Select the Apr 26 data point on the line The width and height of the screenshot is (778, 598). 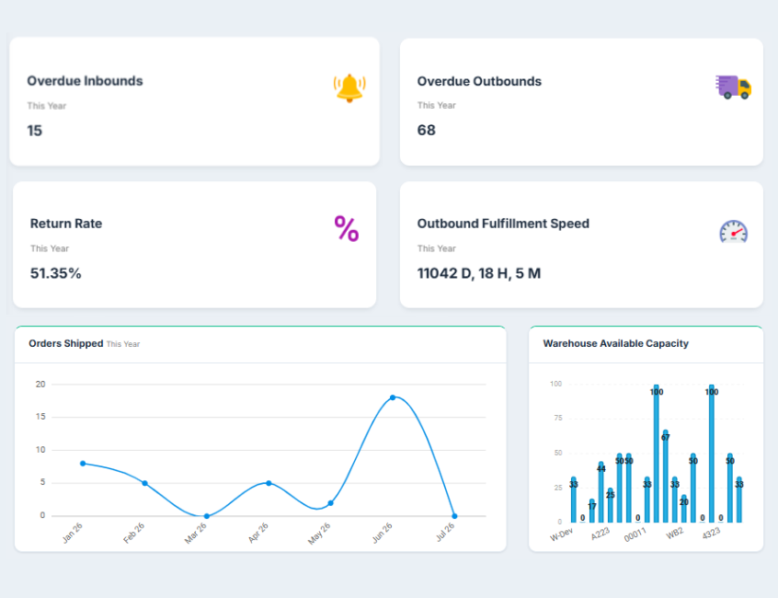269,483
